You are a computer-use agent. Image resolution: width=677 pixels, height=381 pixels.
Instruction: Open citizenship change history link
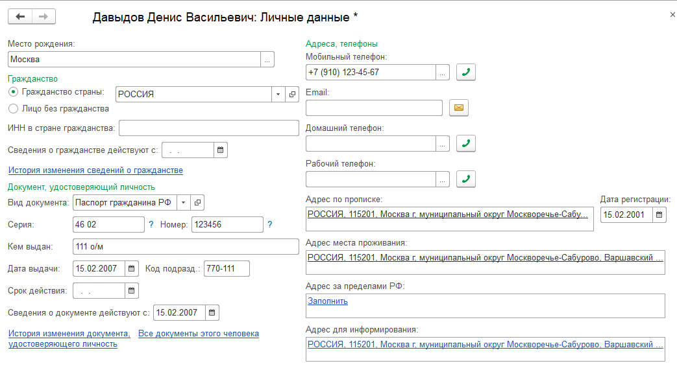coord(95,170)
